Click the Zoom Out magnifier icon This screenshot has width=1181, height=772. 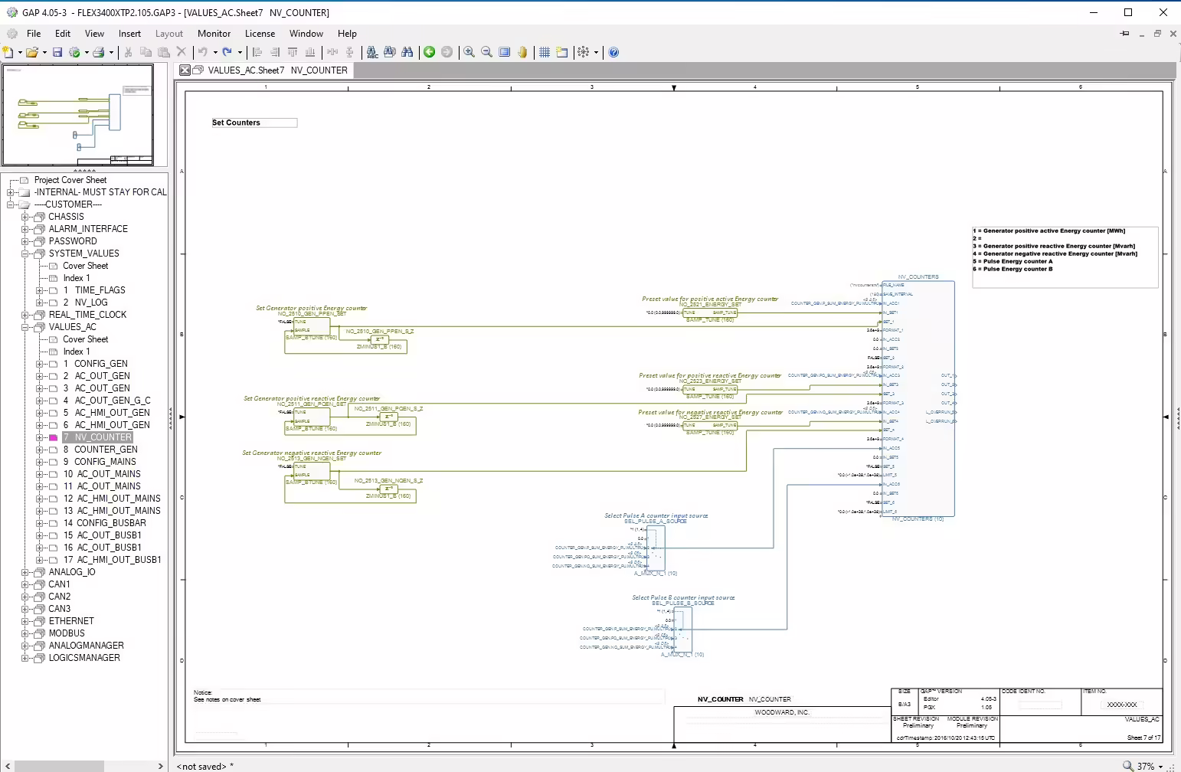click(486, 52)
